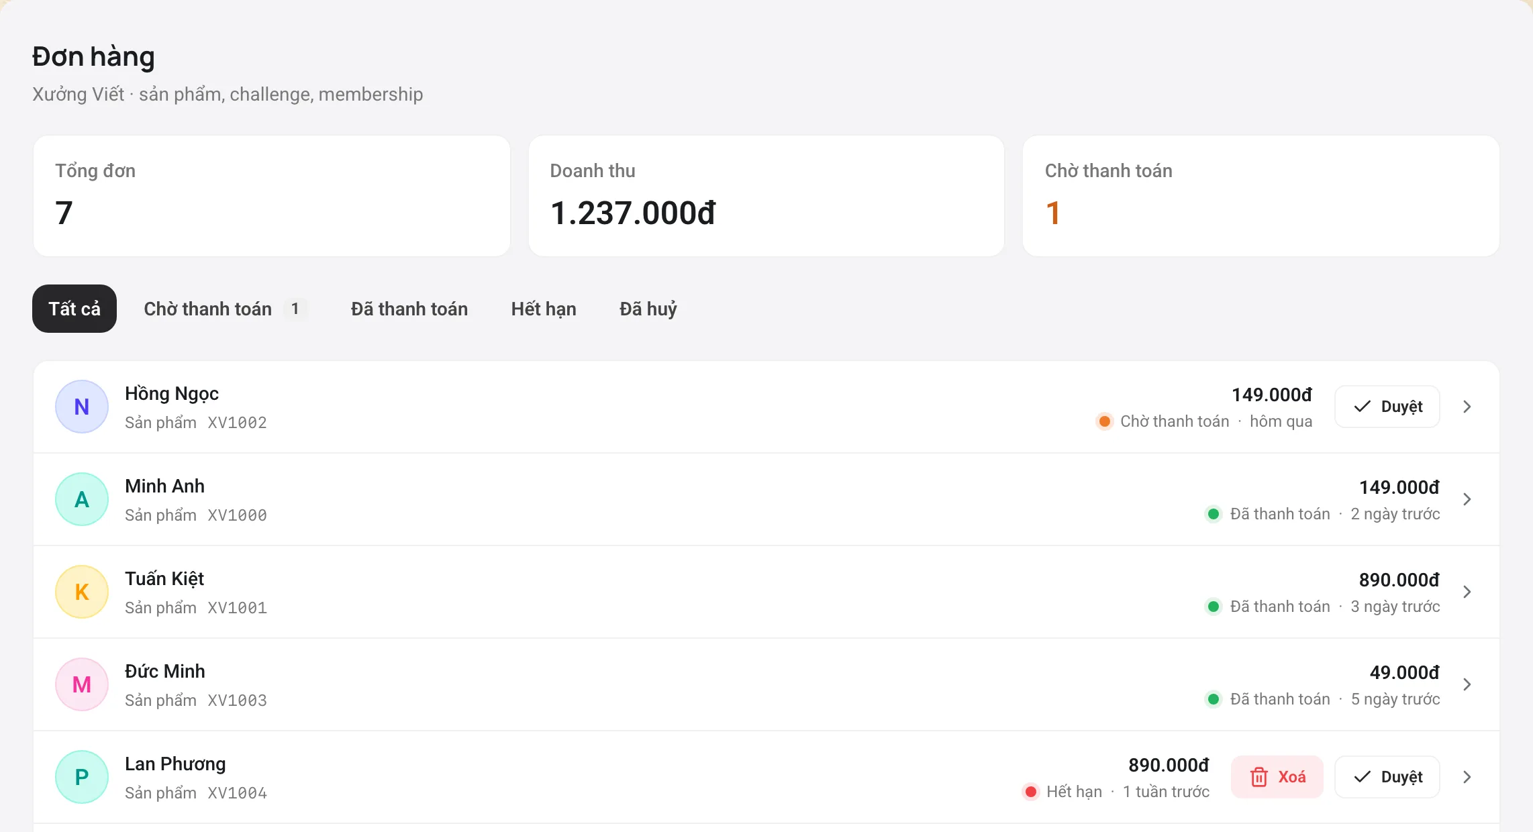Click order code XV1000
Screen dimensions: 1533x832
(238, 515)
